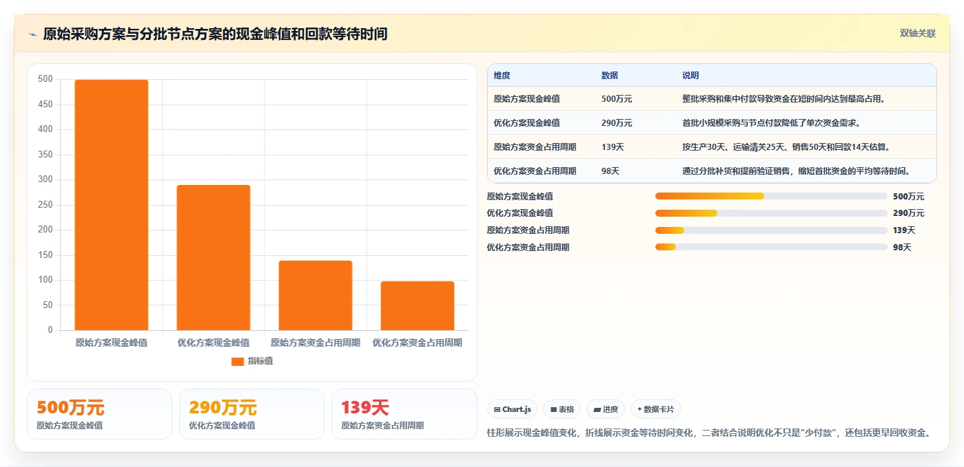The width and height of the screenshot is (964, 467).
Task: Select the 原始方案资金占用周期 bar in the chart
Action: click(x=316, y=296)
